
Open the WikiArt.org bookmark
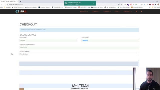point(71,7)
